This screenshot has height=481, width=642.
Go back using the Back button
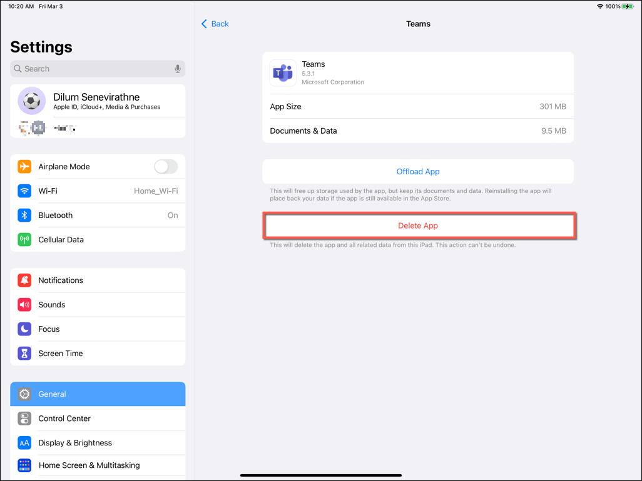point(215,24)
